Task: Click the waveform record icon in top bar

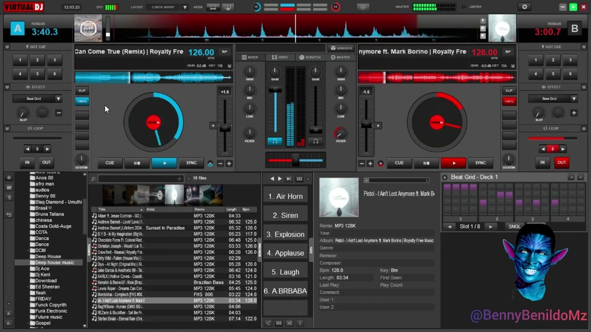Action: pos(363,7)
